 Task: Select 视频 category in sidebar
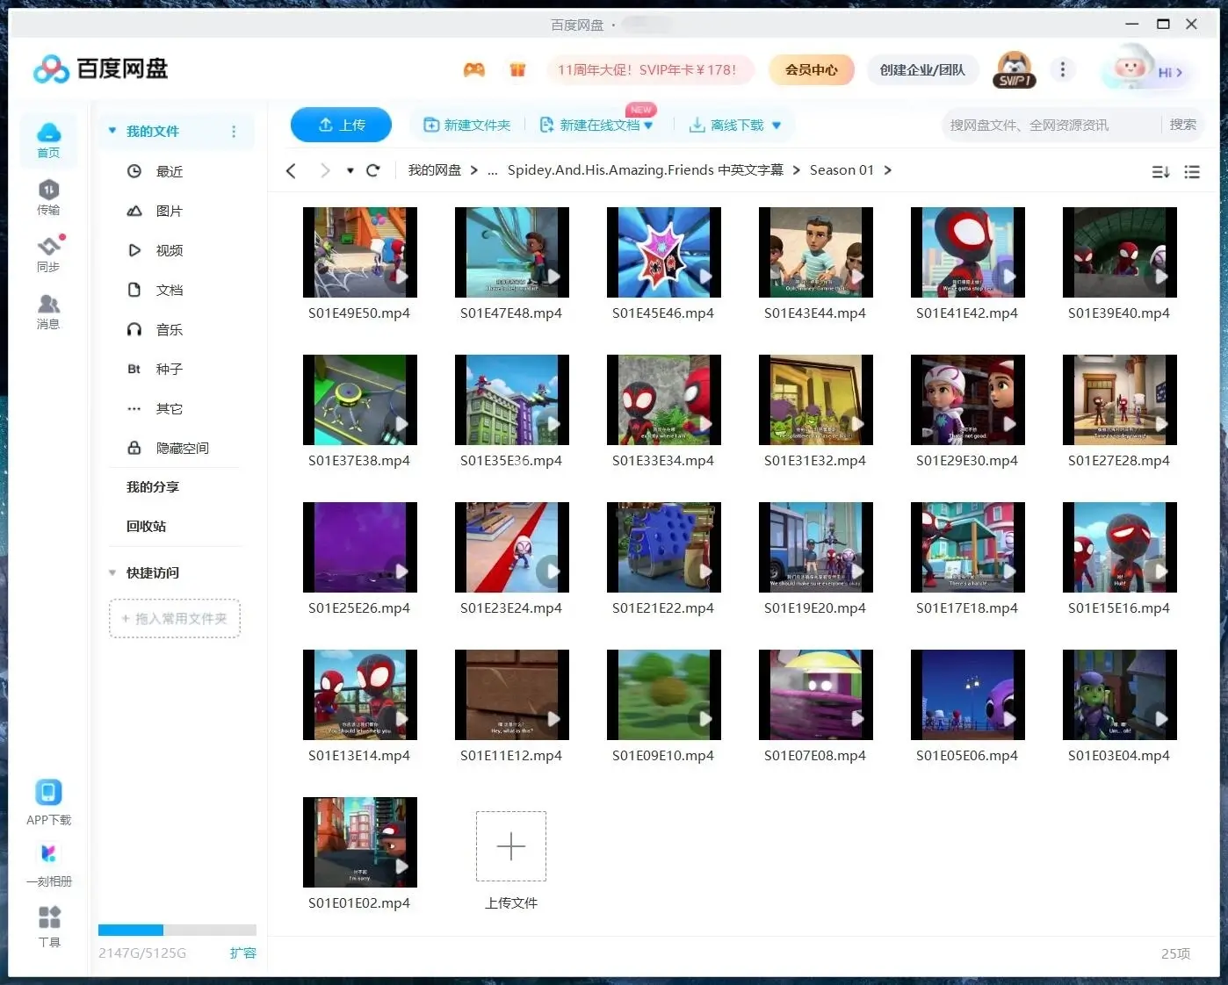coord(169,250)
